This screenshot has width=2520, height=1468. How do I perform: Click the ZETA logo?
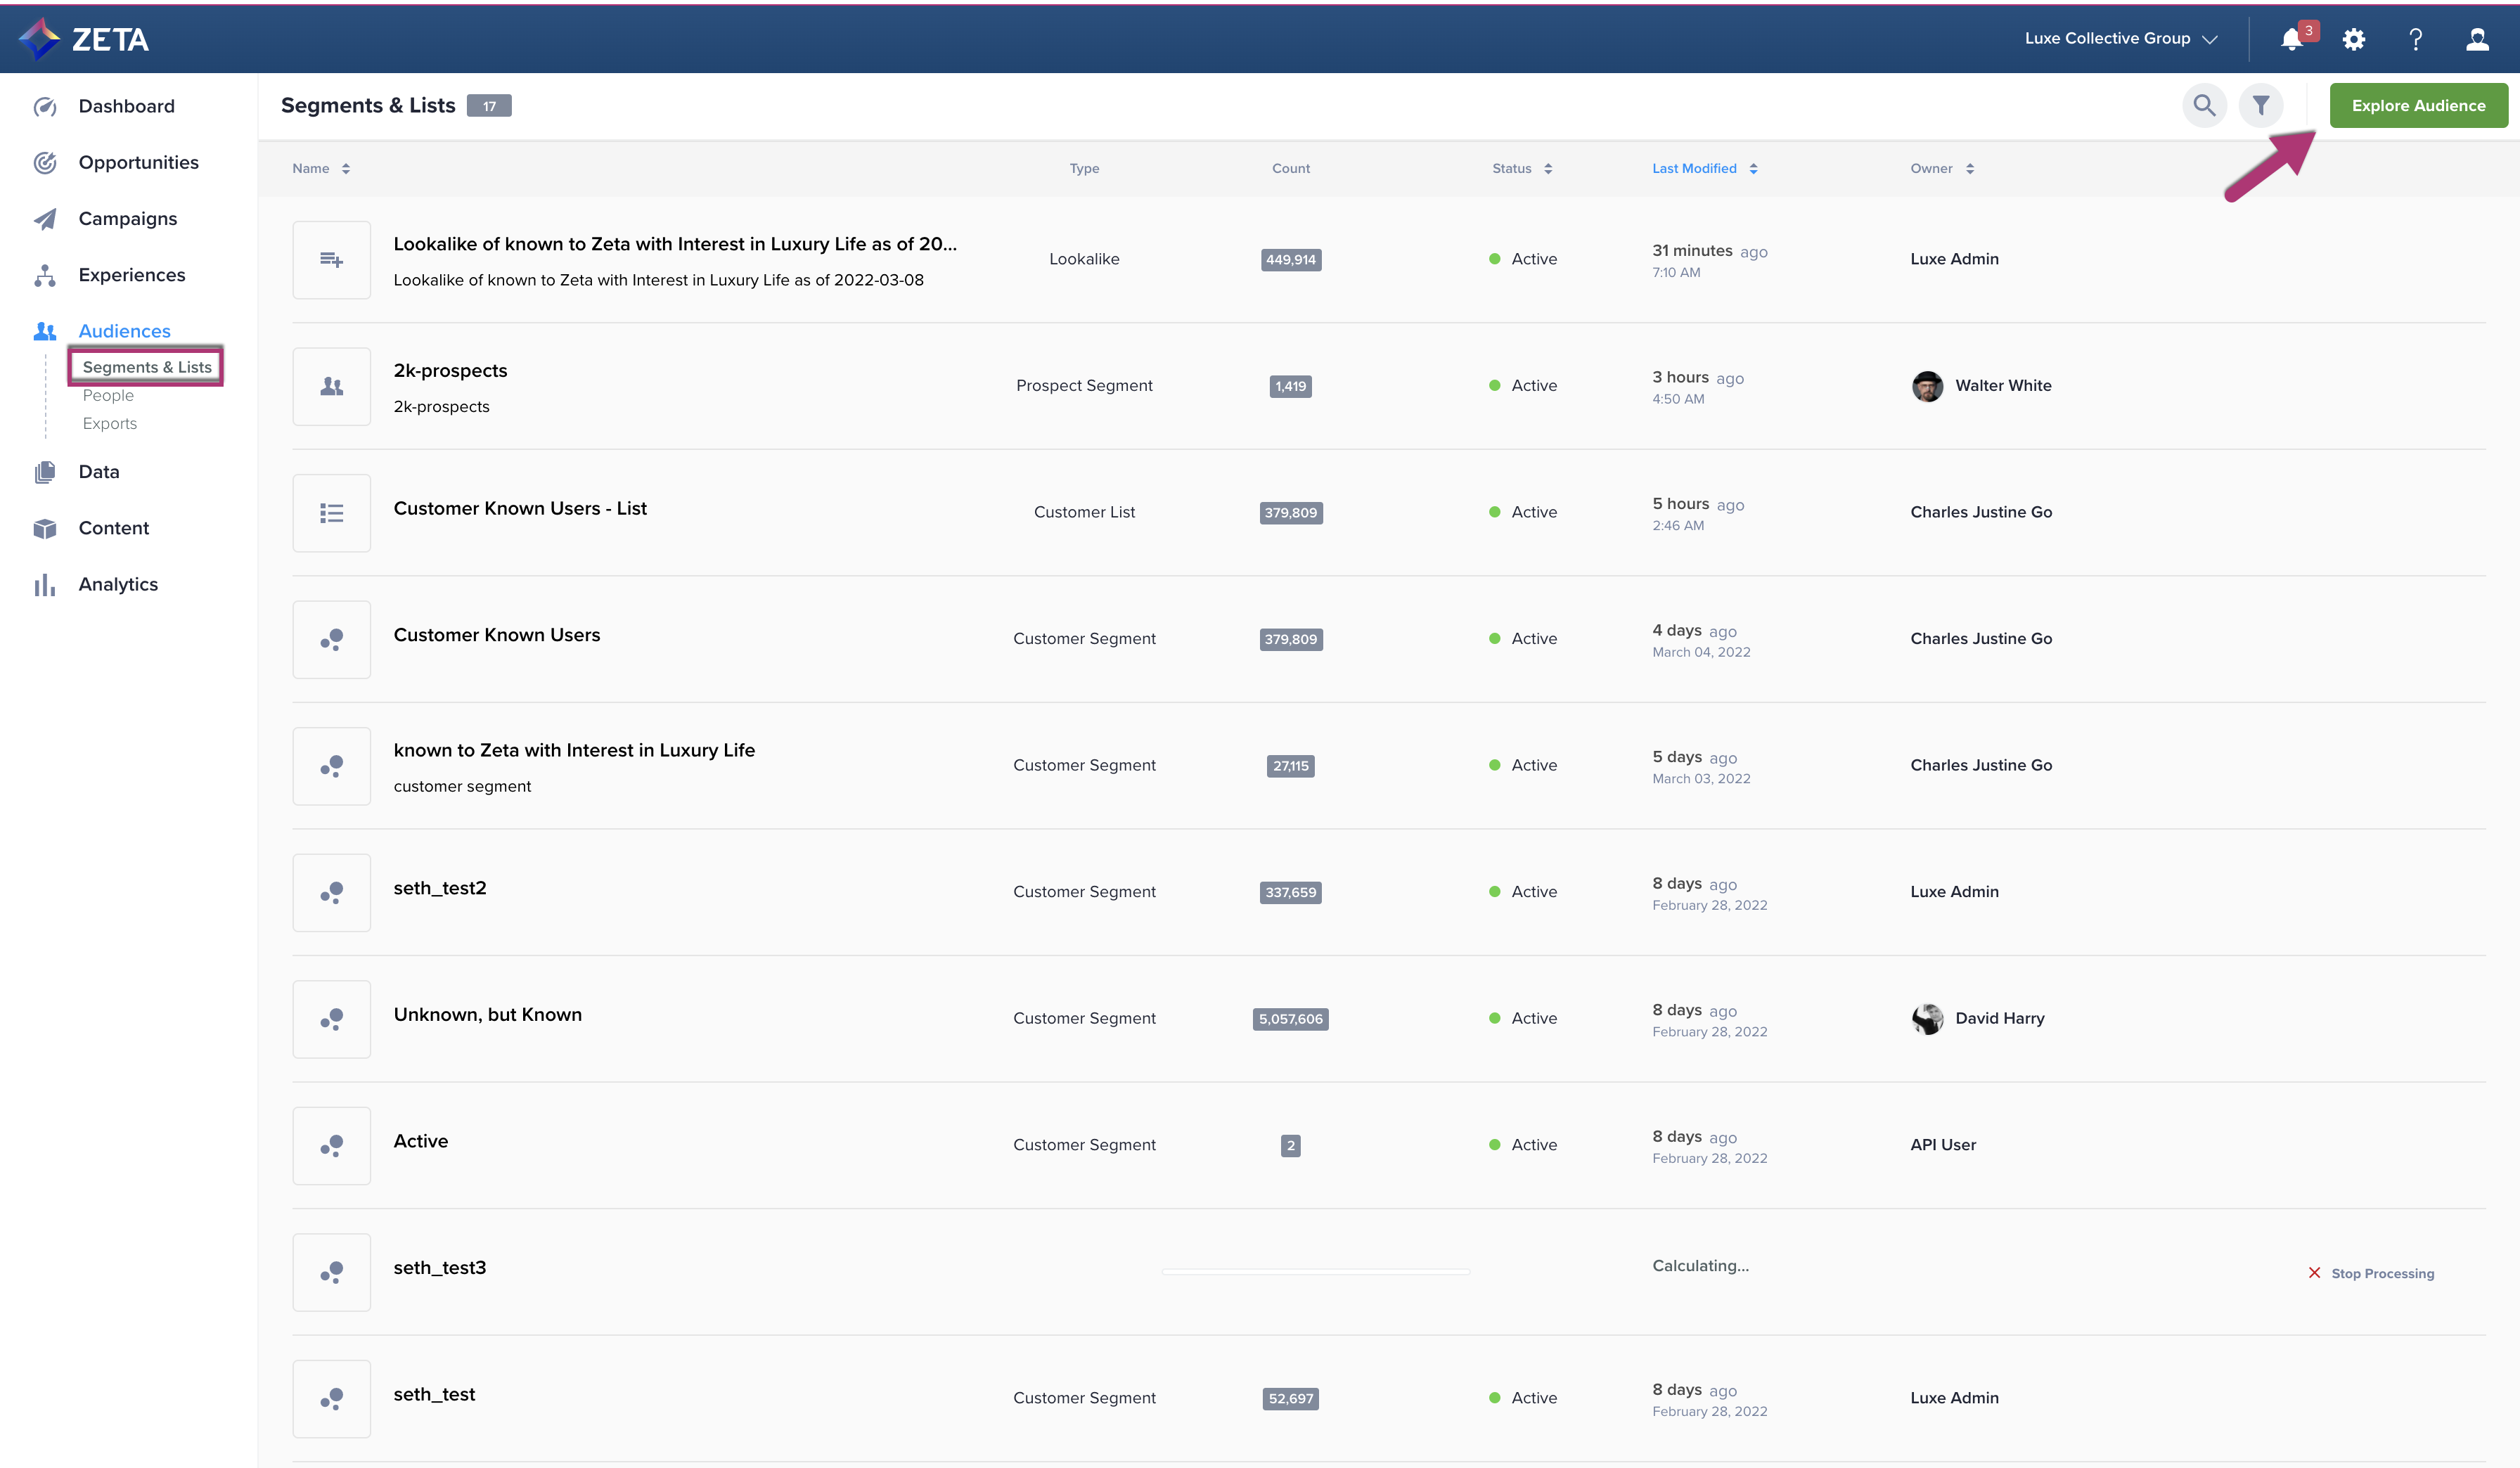[x=84, y=39]
